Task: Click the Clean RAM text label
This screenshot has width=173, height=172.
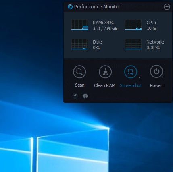Action: (x=104, y=85)
